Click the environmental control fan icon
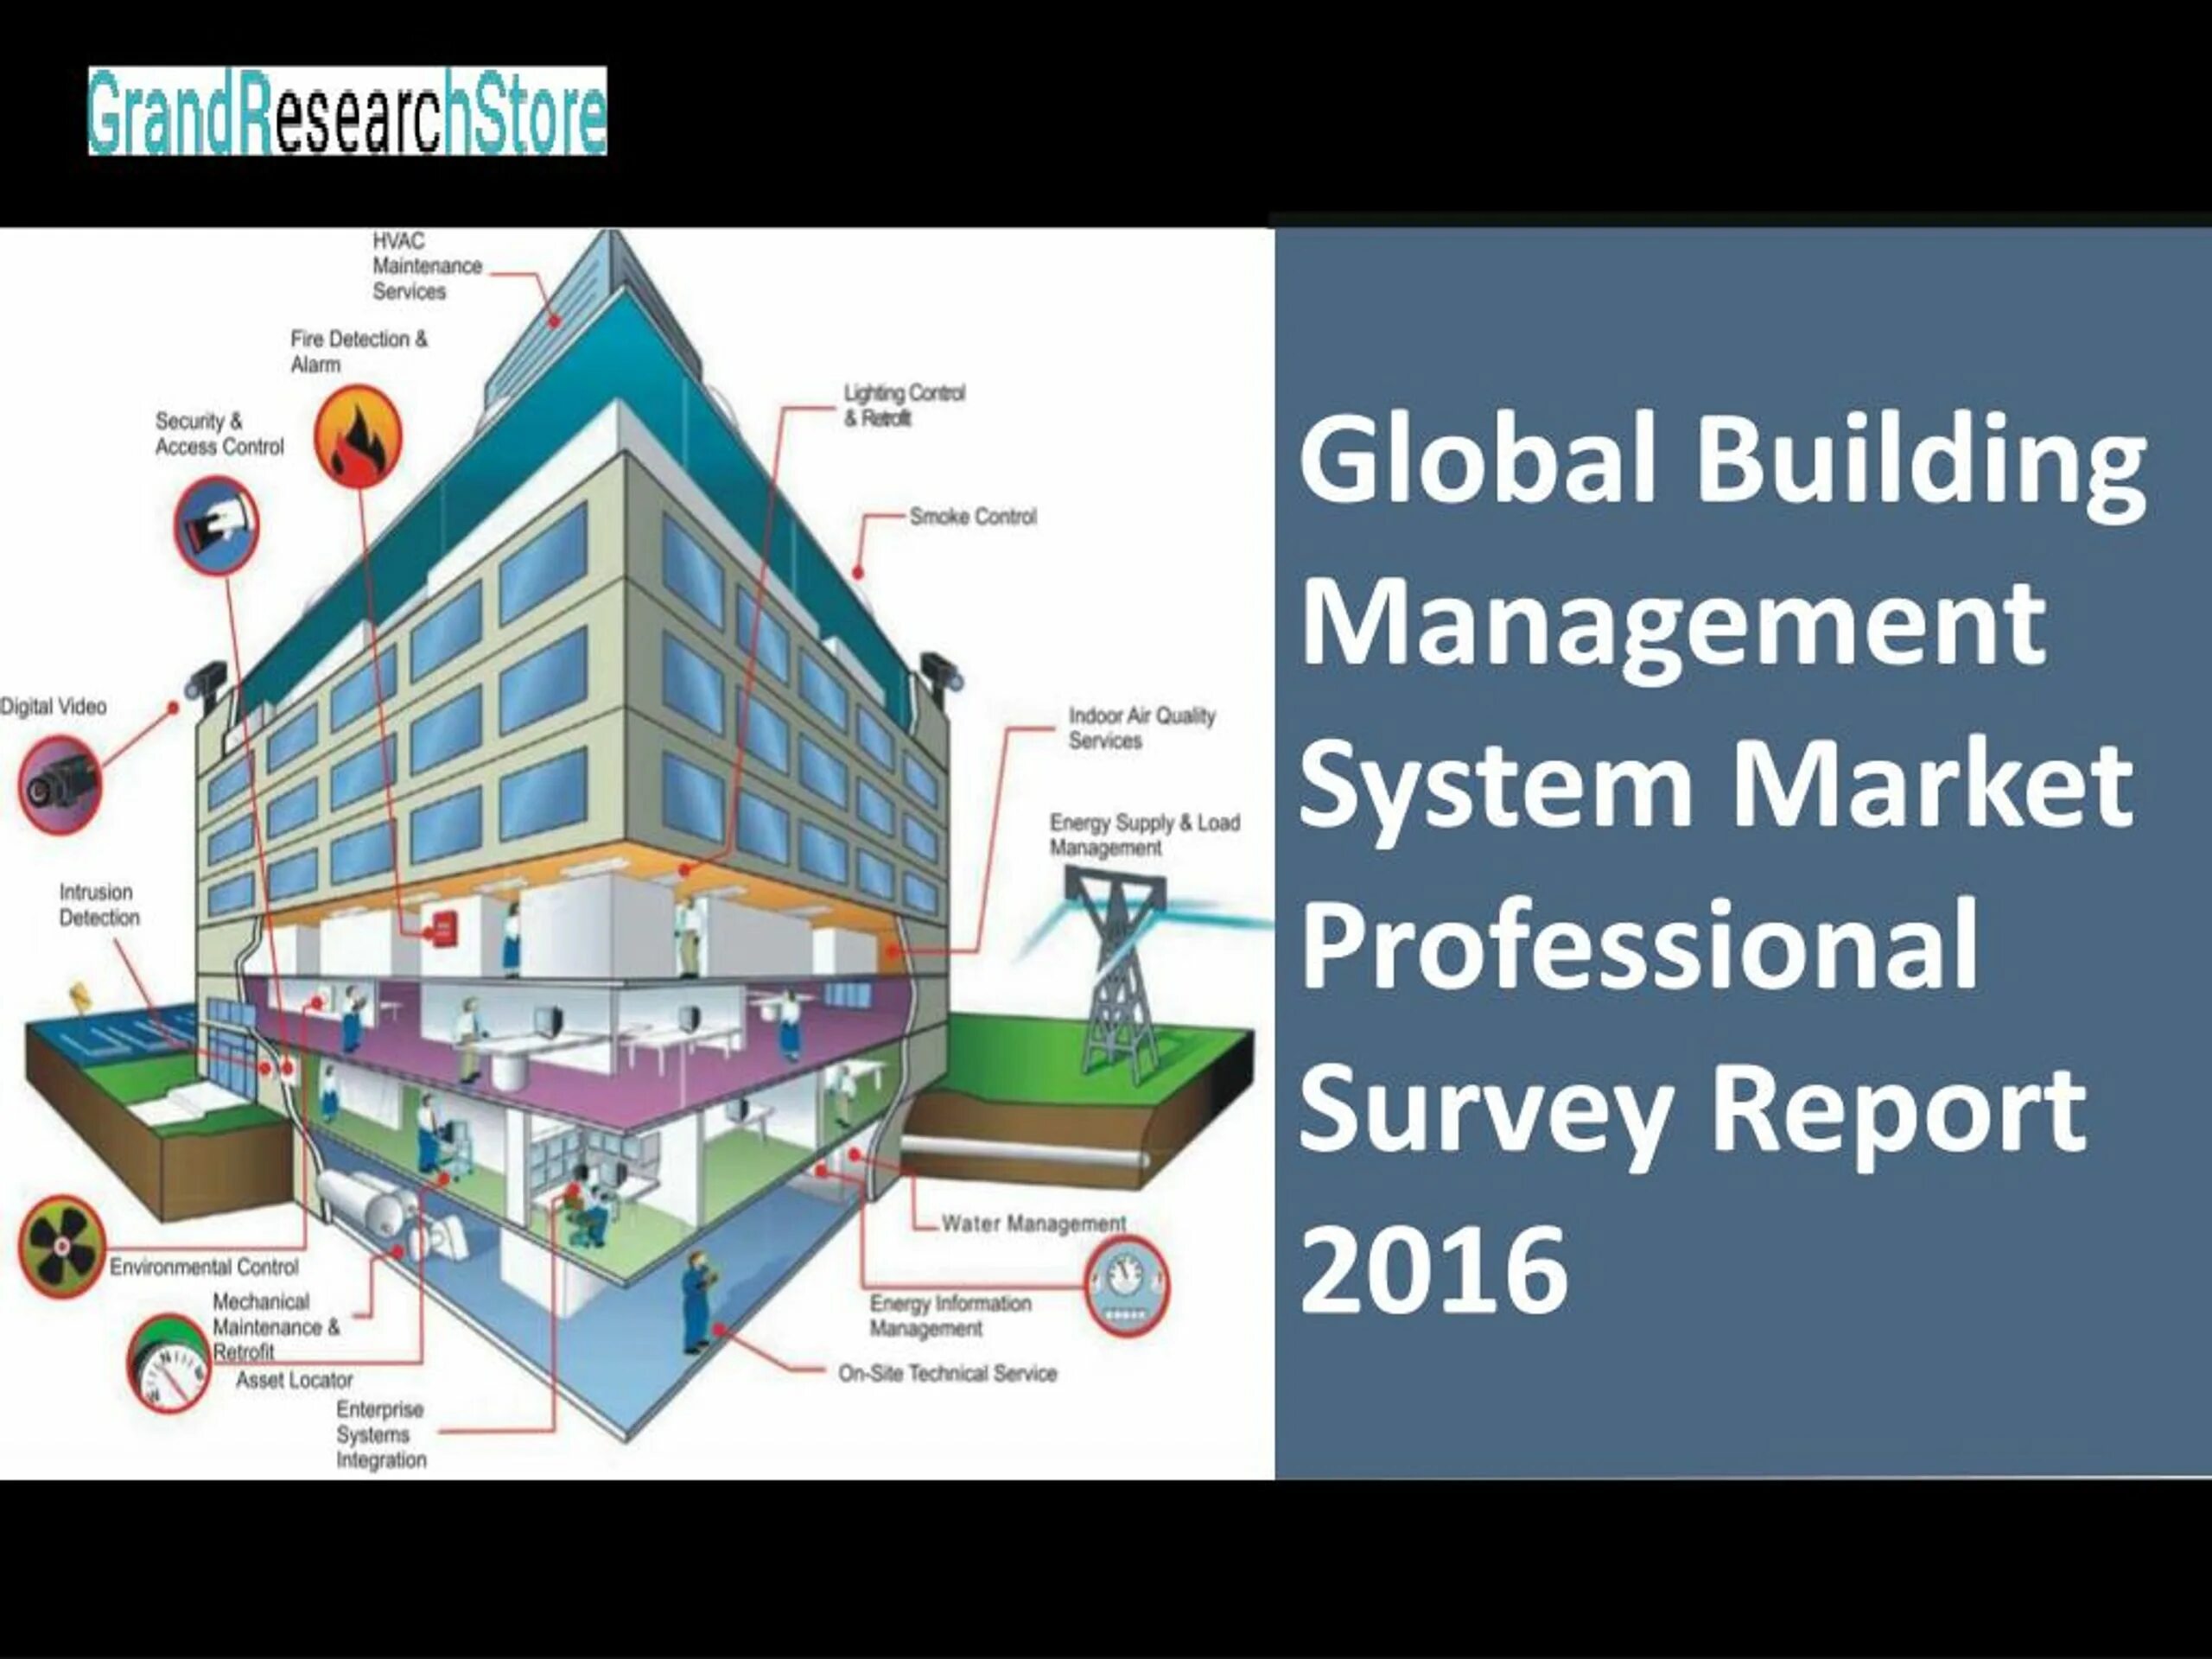The image size is (2212, 1659). pyautogui.click(x=62, y=1246)
